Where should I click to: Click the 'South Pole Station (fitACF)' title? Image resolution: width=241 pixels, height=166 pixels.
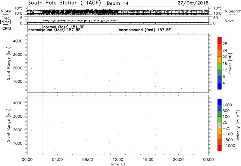click(64, 3)
